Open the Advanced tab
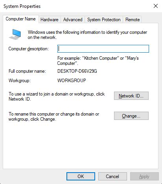The height and width of the screenshot is (184, 162). (73, 20)
